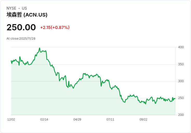The height and width of the screenshot is (133, 191).
Task: Click the 350 y-axis price label
Action: (x=181, y=64)
